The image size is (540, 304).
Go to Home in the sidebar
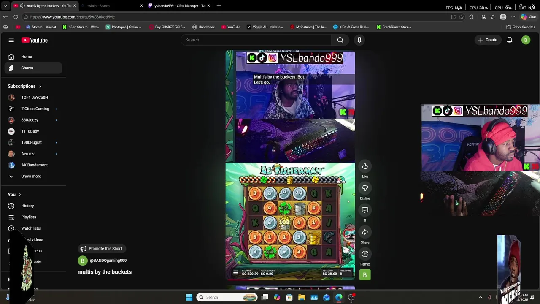[x=33, y=57]
